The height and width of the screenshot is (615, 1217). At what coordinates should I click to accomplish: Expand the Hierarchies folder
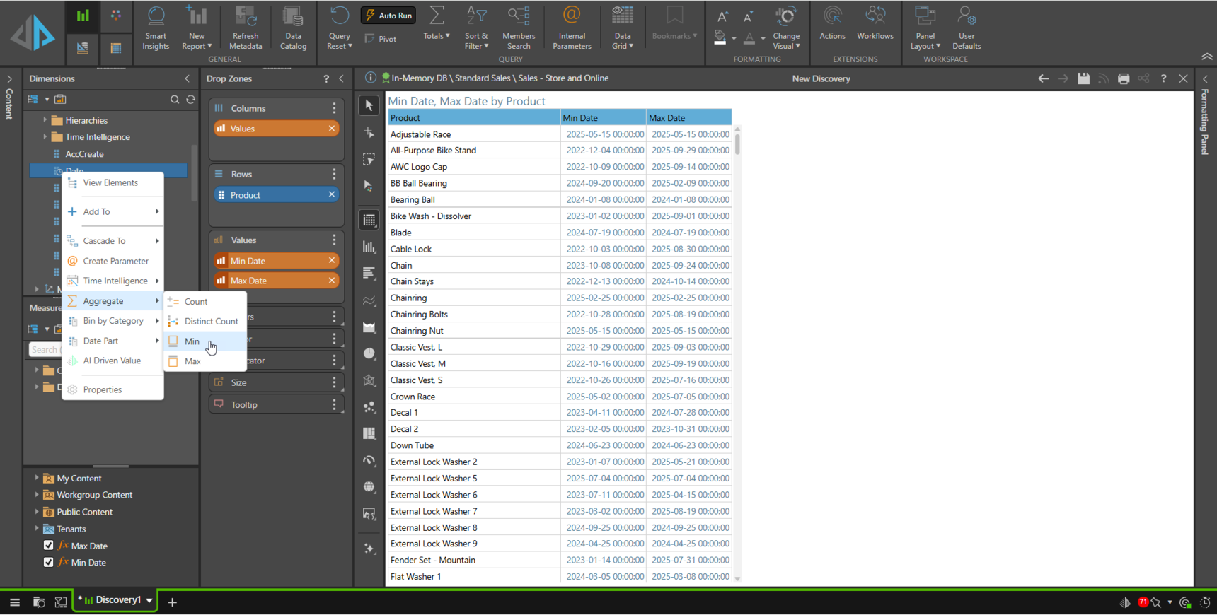[45, 120]
